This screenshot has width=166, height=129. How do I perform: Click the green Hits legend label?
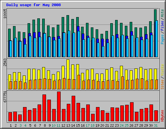pos(162,13)
